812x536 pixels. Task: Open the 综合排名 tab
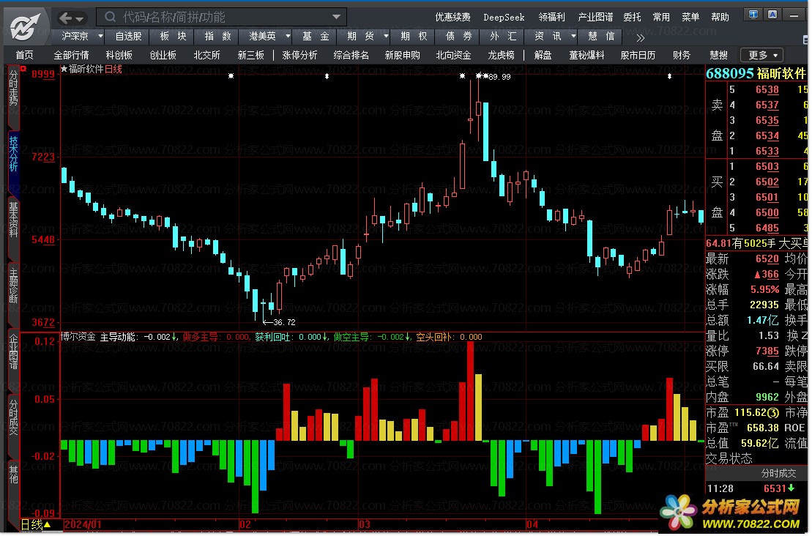[x=351, y=55]
